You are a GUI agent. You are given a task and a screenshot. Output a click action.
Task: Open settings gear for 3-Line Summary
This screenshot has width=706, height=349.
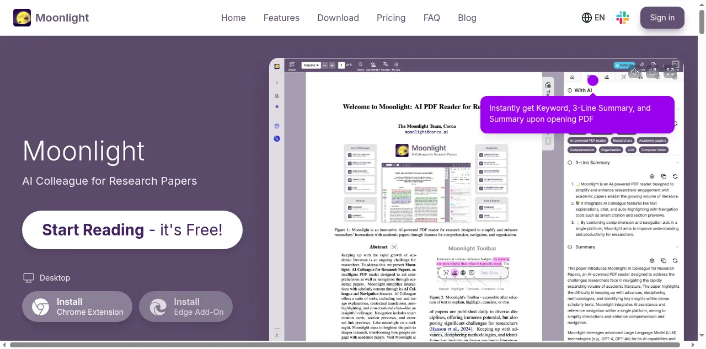pos(652,176)
